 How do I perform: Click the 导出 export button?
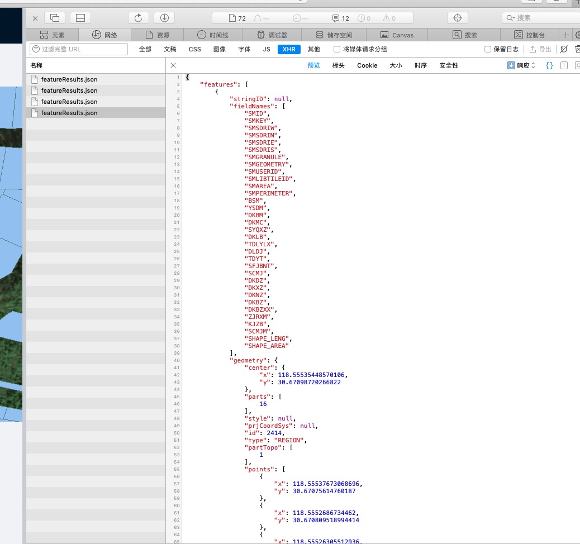pos(540,49)
